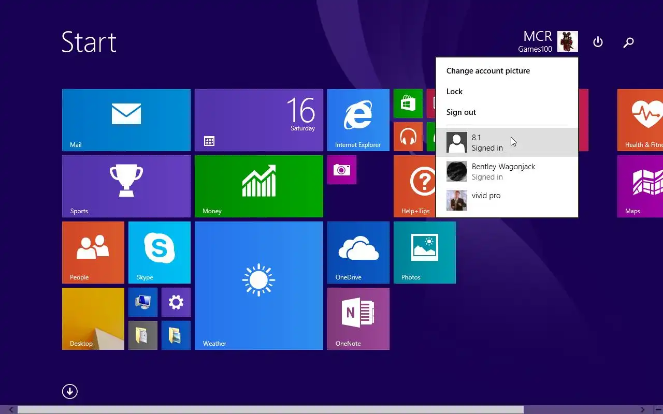Open the Maps tile
Viewport: 663px width, 414px height.
coord(640,186)
